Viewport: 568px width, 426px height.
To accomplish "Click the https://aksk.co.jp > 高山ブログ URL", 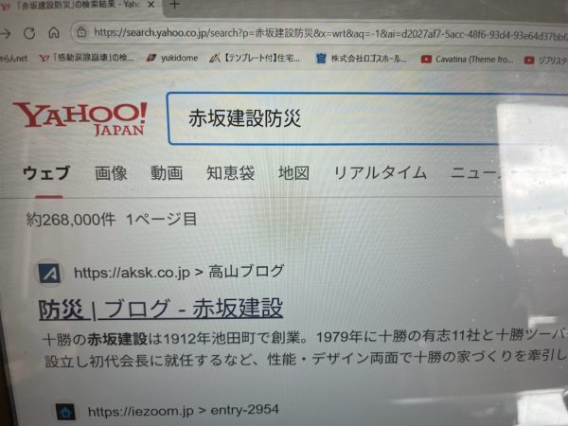I will pyautogui.click(x=179, y=272).
